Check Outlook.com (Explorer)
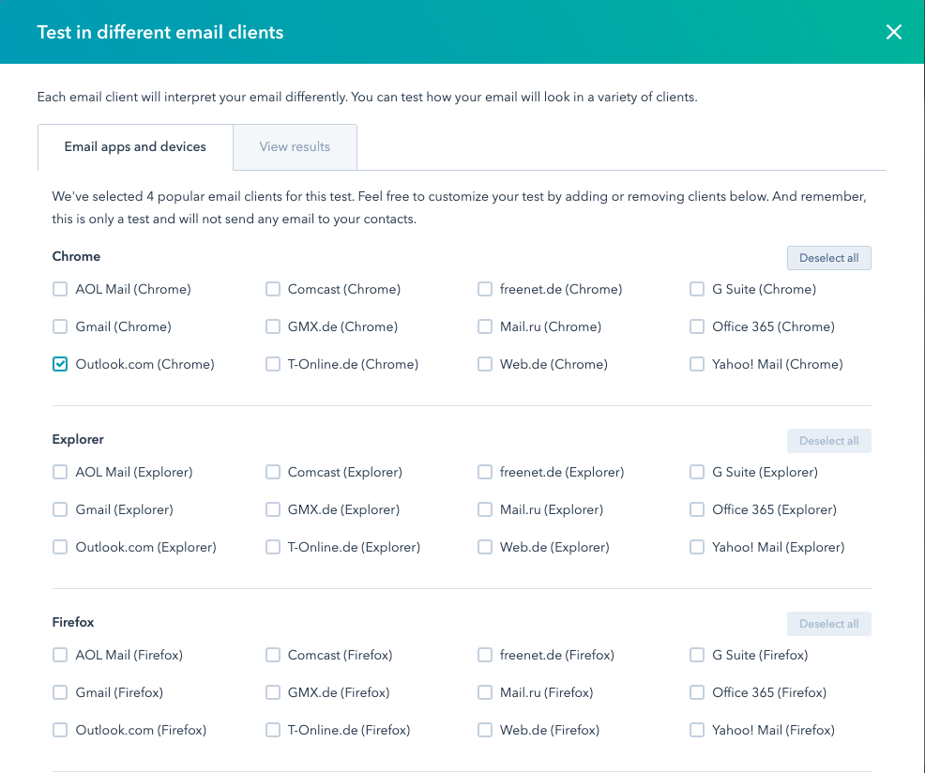 tap(60, 547)
